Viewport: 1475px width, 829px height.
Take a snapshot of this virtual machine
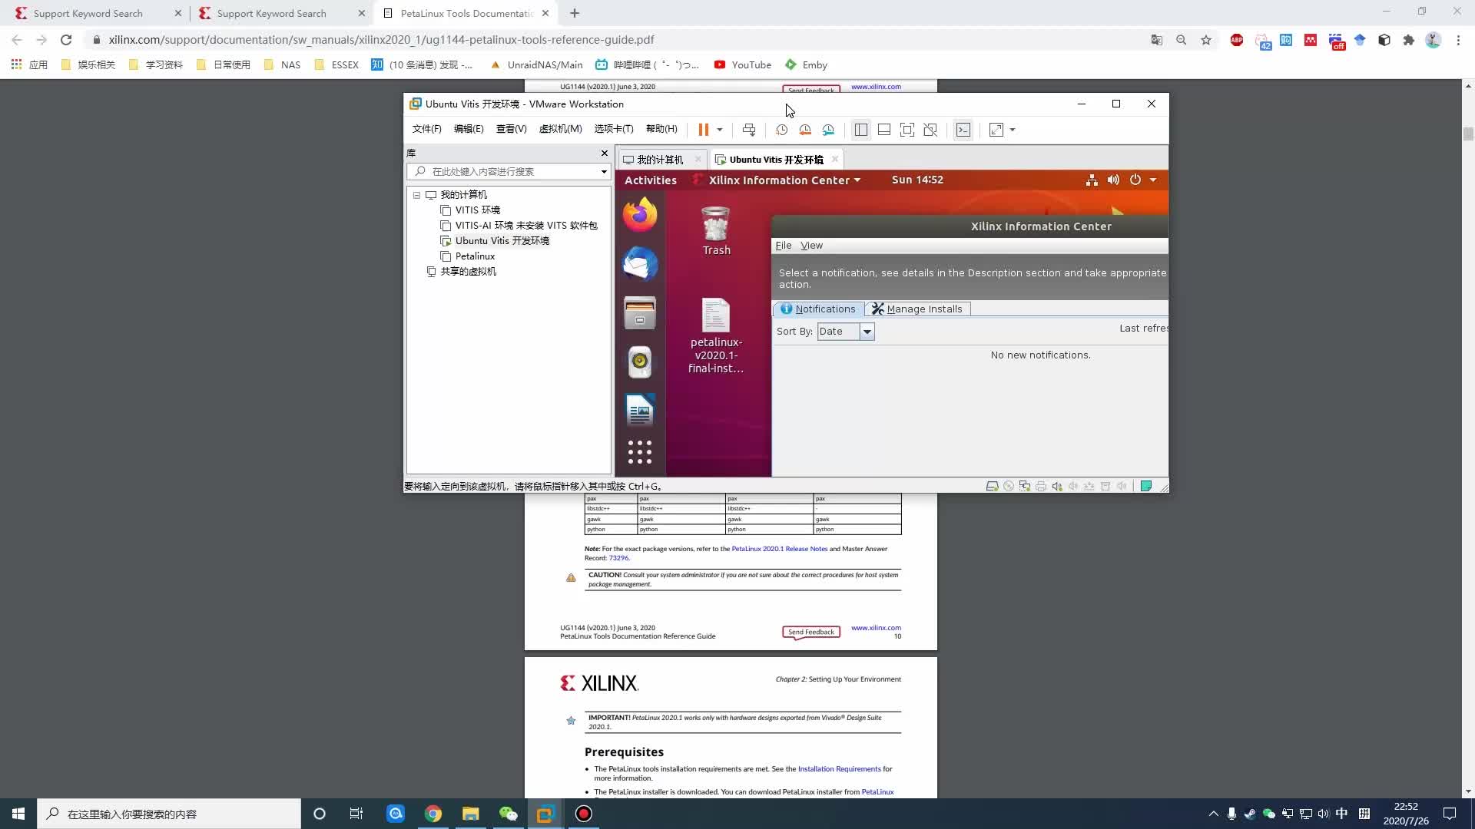tap(781, 130)
